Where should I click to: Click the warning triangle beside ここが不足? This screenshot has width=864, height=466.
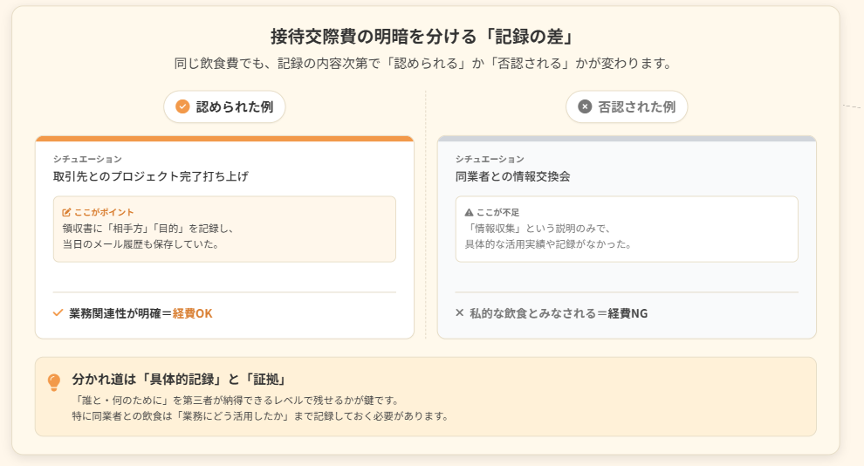coord(469,212)
